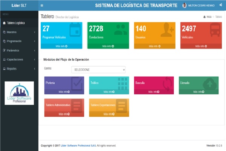Click the refresh arrows icon on Bascula tile

click(167, 84)
